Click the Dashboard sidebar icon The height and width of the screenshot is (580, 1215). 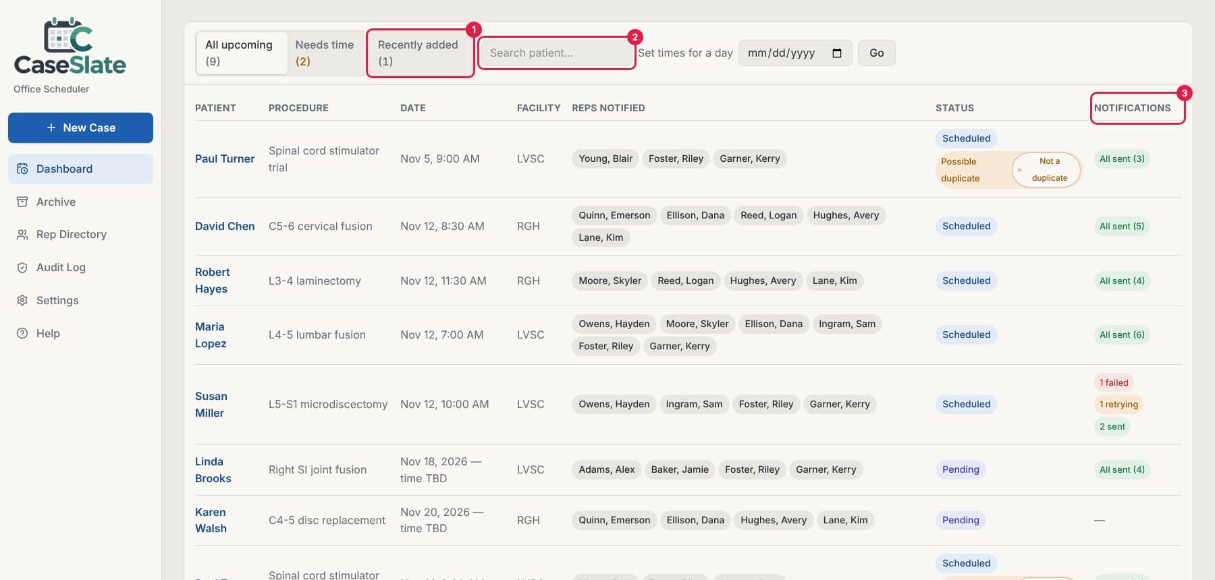point(22,169)
